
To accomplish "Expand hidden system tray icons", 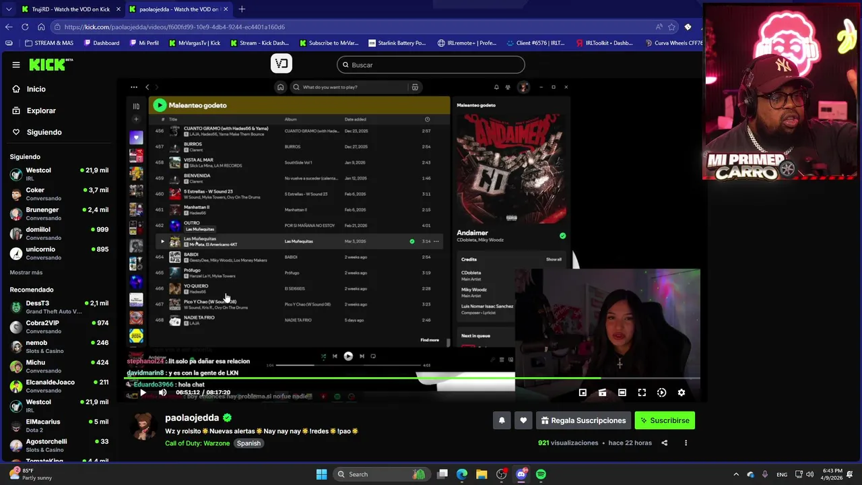I will coord(736,474).
